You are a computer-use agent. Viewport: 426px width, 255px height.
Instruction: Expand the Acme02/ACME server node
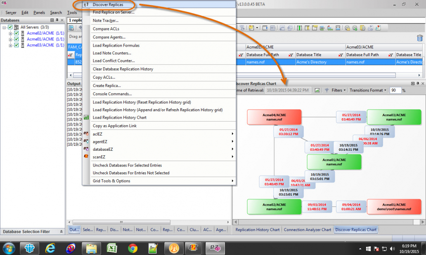[10, 33]
